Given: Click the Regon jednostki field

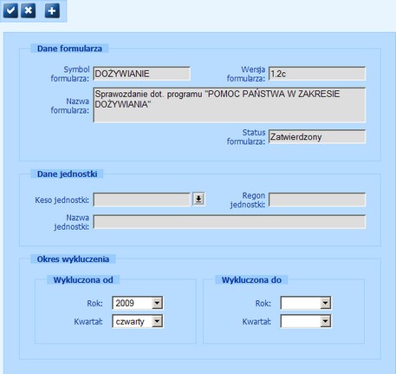Looking at the screenshot, I should [317, 200].
